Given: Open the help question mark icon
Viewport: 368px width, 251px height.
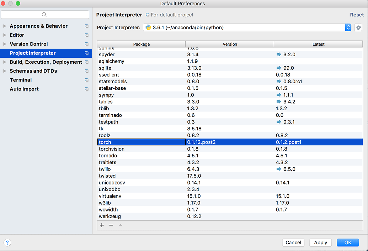Looking at the screenshot, I should click(x=7, y=242).
